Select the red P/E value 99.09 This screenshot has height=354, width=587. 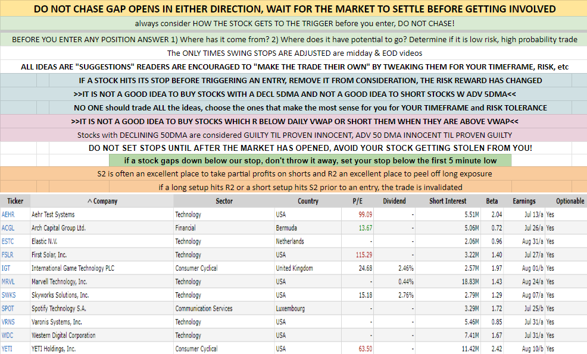[366, 214]
